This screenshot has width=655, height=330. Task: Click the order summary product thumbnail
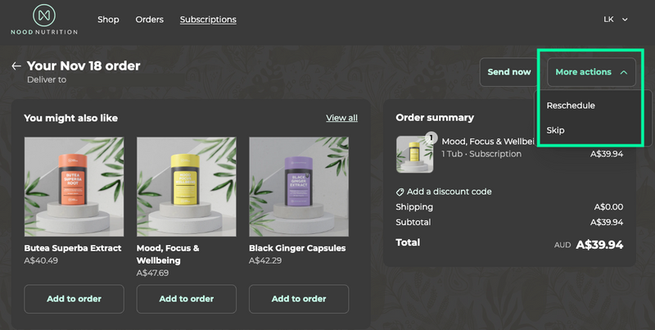point(414,154)
